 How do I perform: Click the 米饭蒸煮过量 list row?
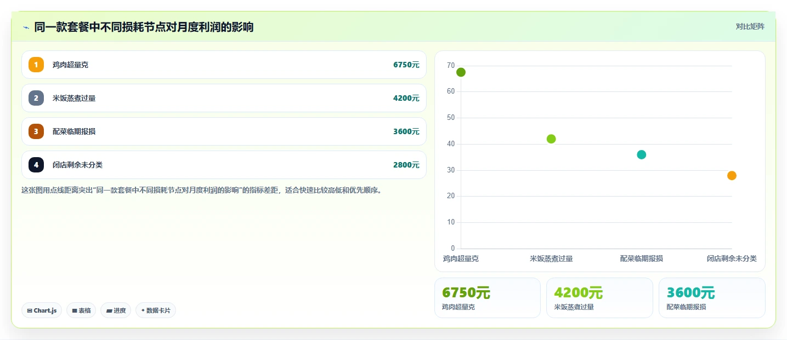pyautogui.click(x=224, y=98)
